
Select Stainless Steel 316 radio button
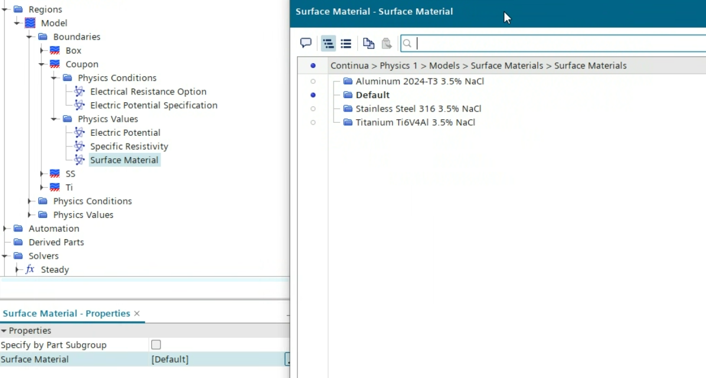313,109
